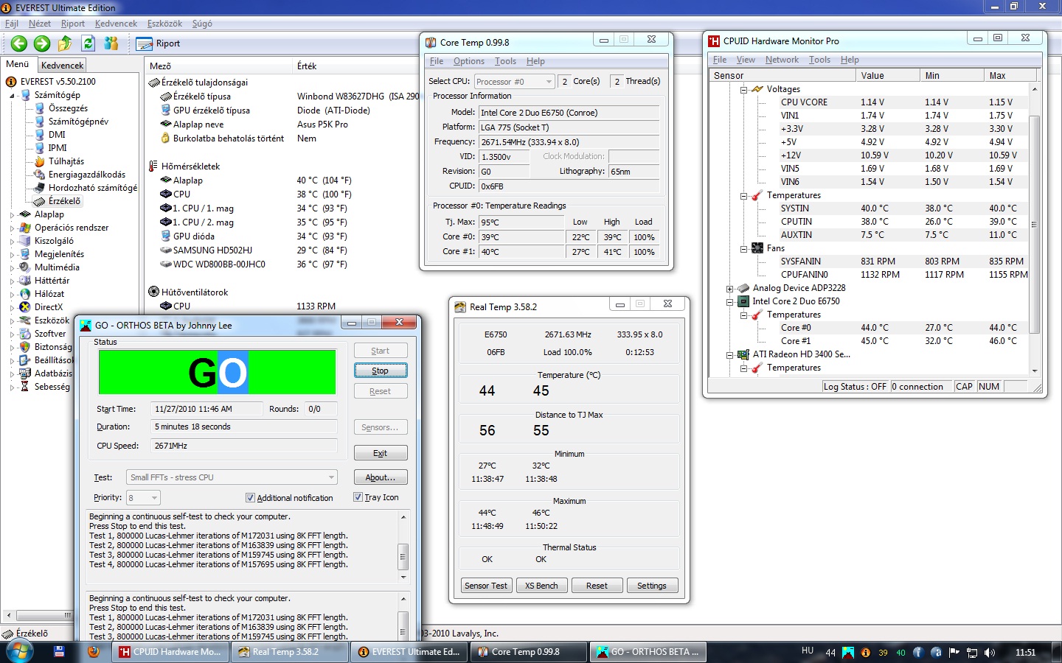The height and width of the screenshot is (663, 1062).
Task: Click the Fans icon in HWMonitor
Action: coord(757,248)
